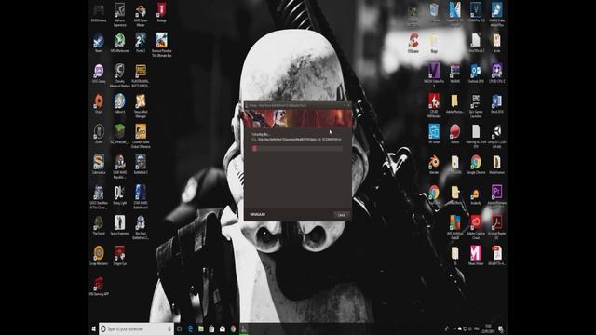Open the Microsoft Store taskbar icon
The width and height of the screenshot is (596, 335).
pyautogui.click(x=211, y=328)
